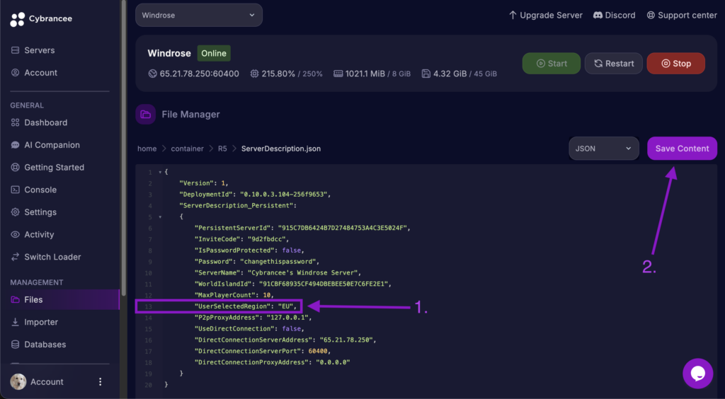Restart the Windrose server
This screenshot has width=725, height=399.
[614, 63]
